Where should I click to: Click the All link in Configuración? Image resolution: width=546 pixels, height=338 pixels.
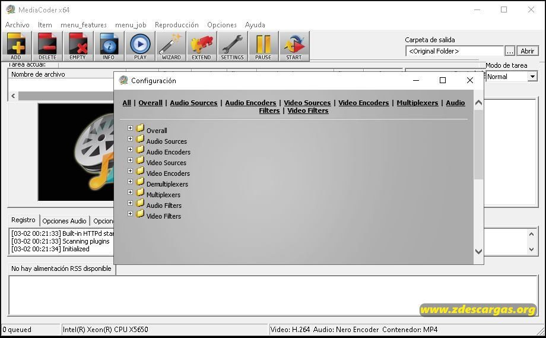click(x=127, y=103)
